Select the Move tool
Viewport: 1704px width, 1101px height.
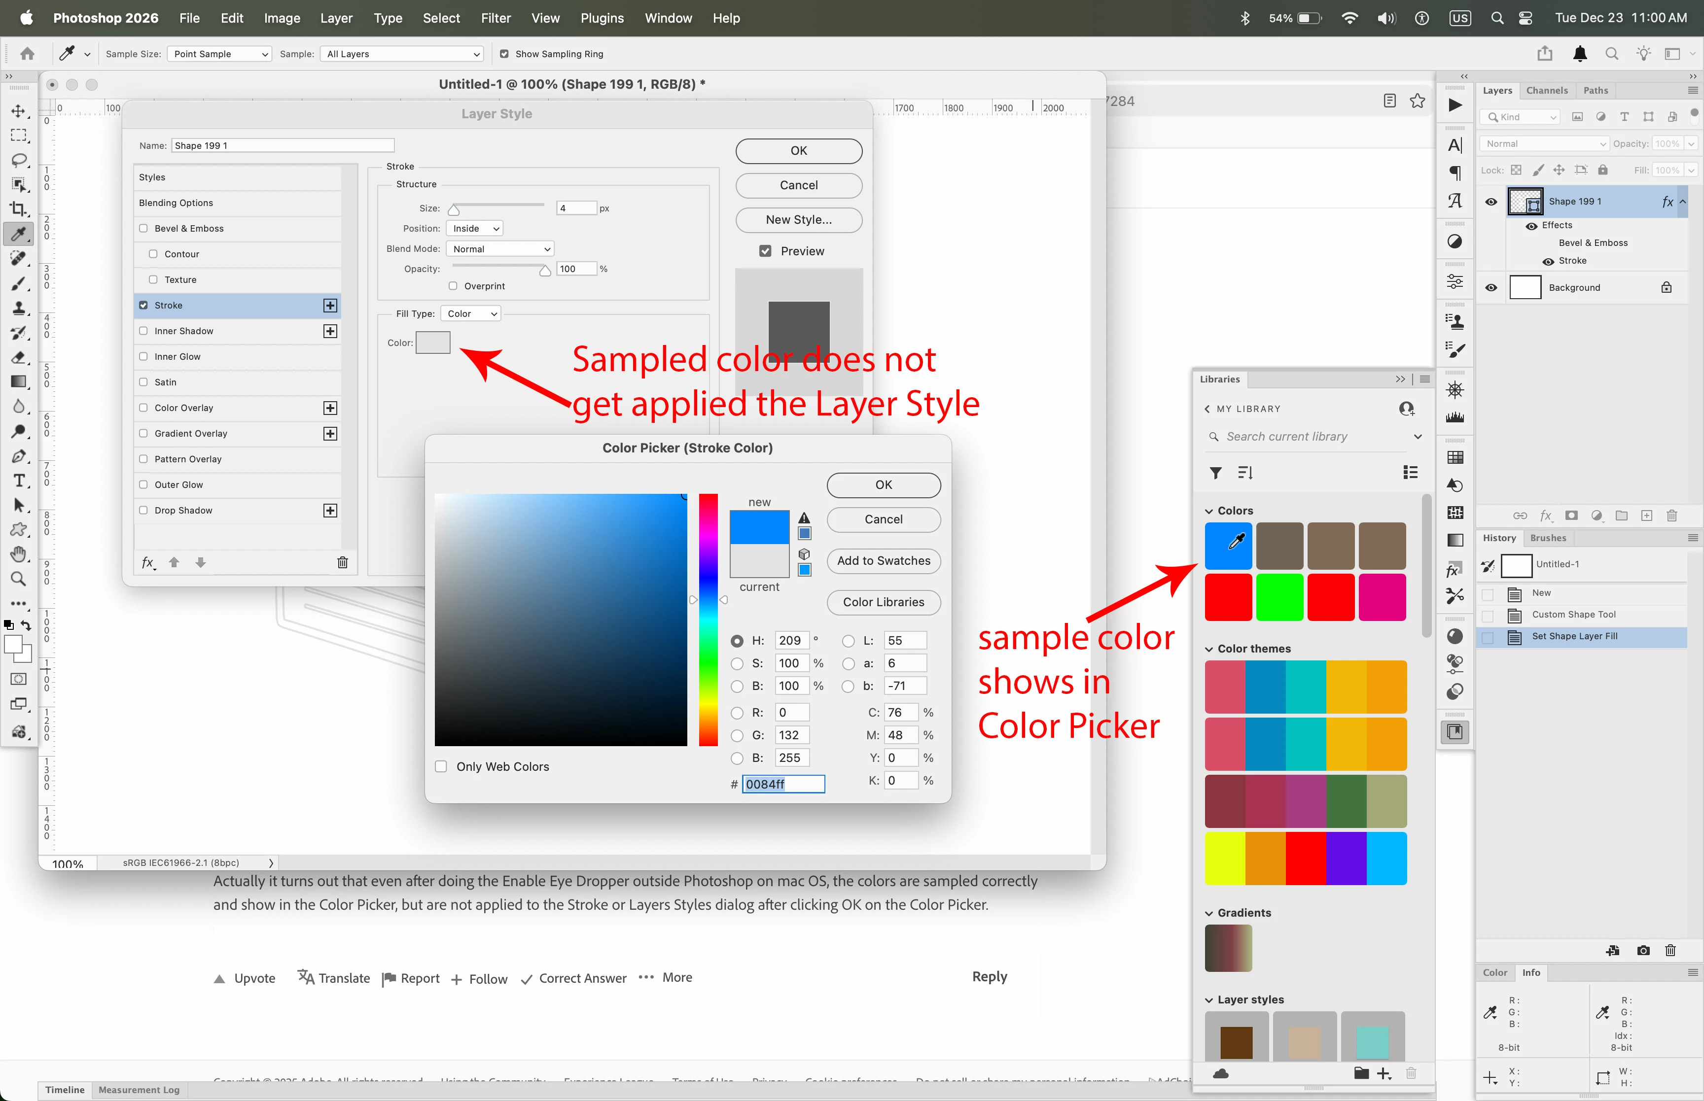pos(19,111)
